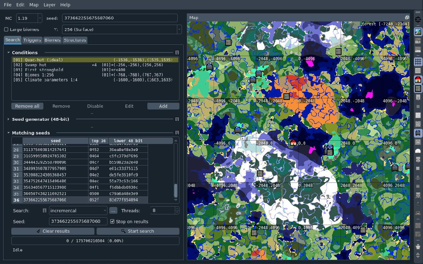The height and width of the screenshot is (264, 423).
Task: Open the MC version 1.19 dropdown
Action: [28, 18]
